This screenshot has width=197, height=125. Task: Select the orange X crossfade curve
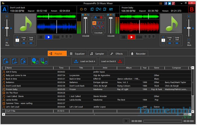pos(94,23)
